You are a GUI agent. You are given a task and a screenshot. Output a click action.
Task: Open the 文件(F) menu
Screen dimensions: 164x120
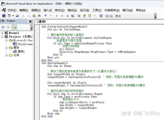[12, 10]
